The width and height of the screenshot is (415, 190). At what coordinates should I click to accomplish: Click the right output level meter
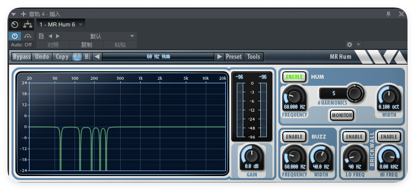coord(263,110)
